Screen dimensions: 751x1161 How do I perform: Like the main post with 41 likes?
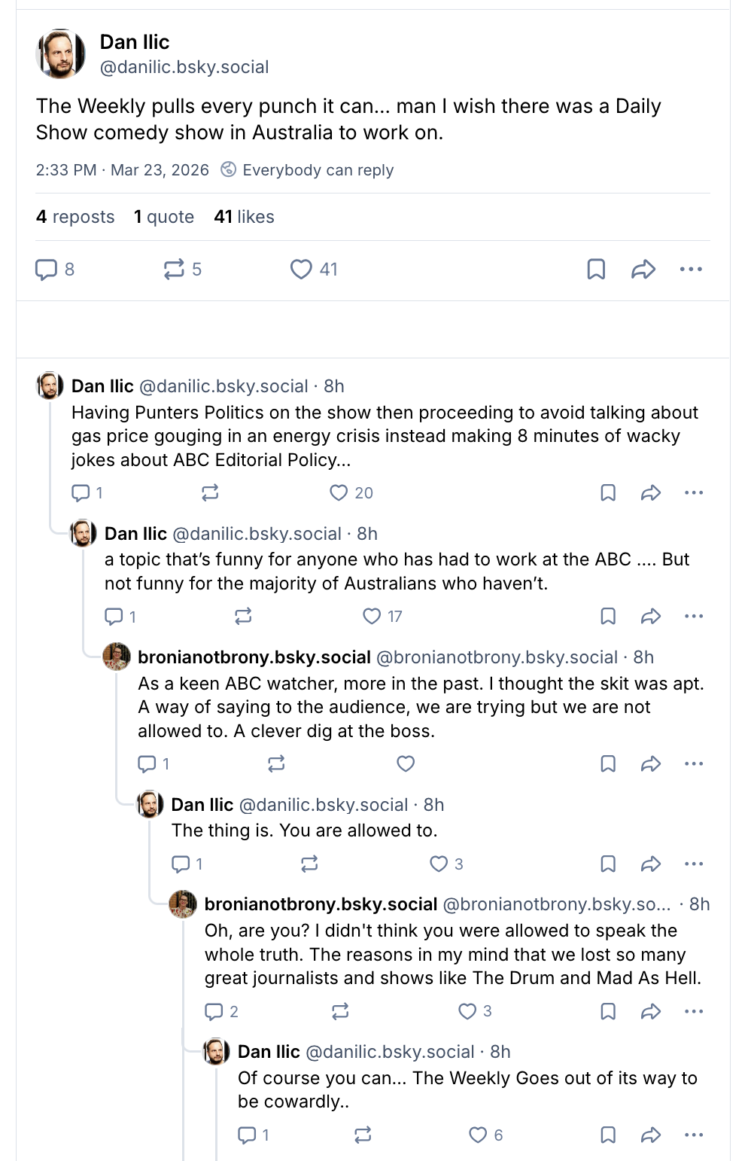(301, 270)
